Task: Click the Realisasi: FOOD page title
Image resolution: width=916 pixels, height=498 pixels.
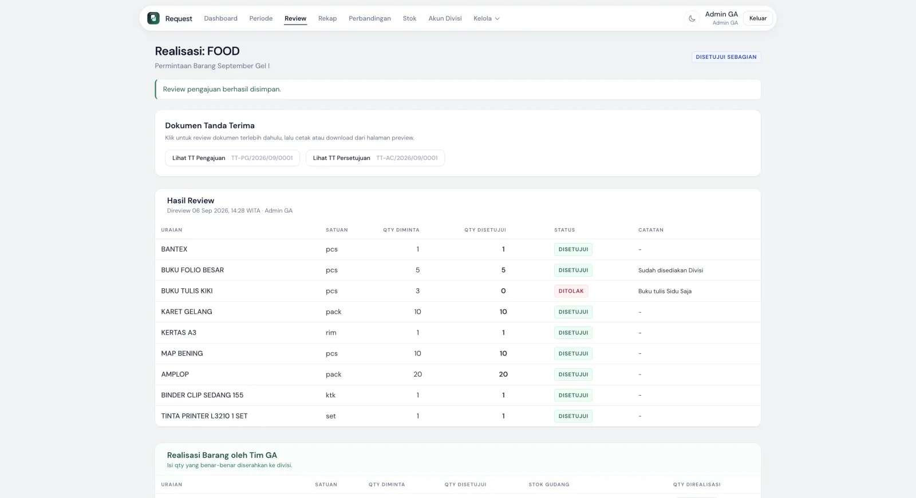Action: 197,51
